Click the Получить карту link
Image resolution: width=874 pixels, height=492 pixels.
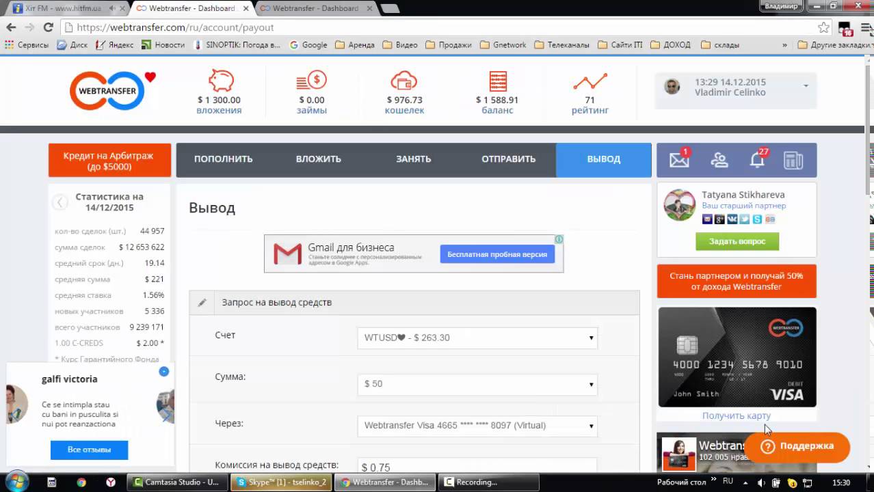[736, 415]
